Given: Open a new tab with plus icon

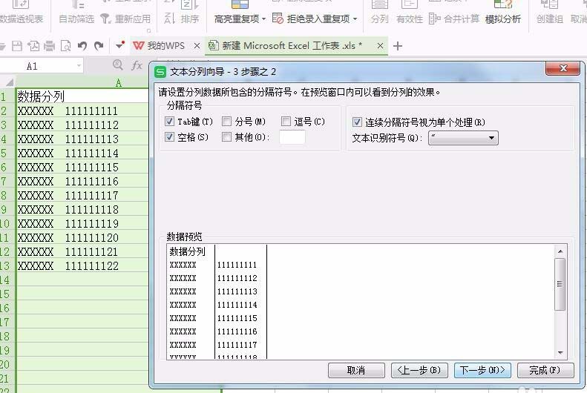Looking at the screenshot, I should [x=398, y=46].
